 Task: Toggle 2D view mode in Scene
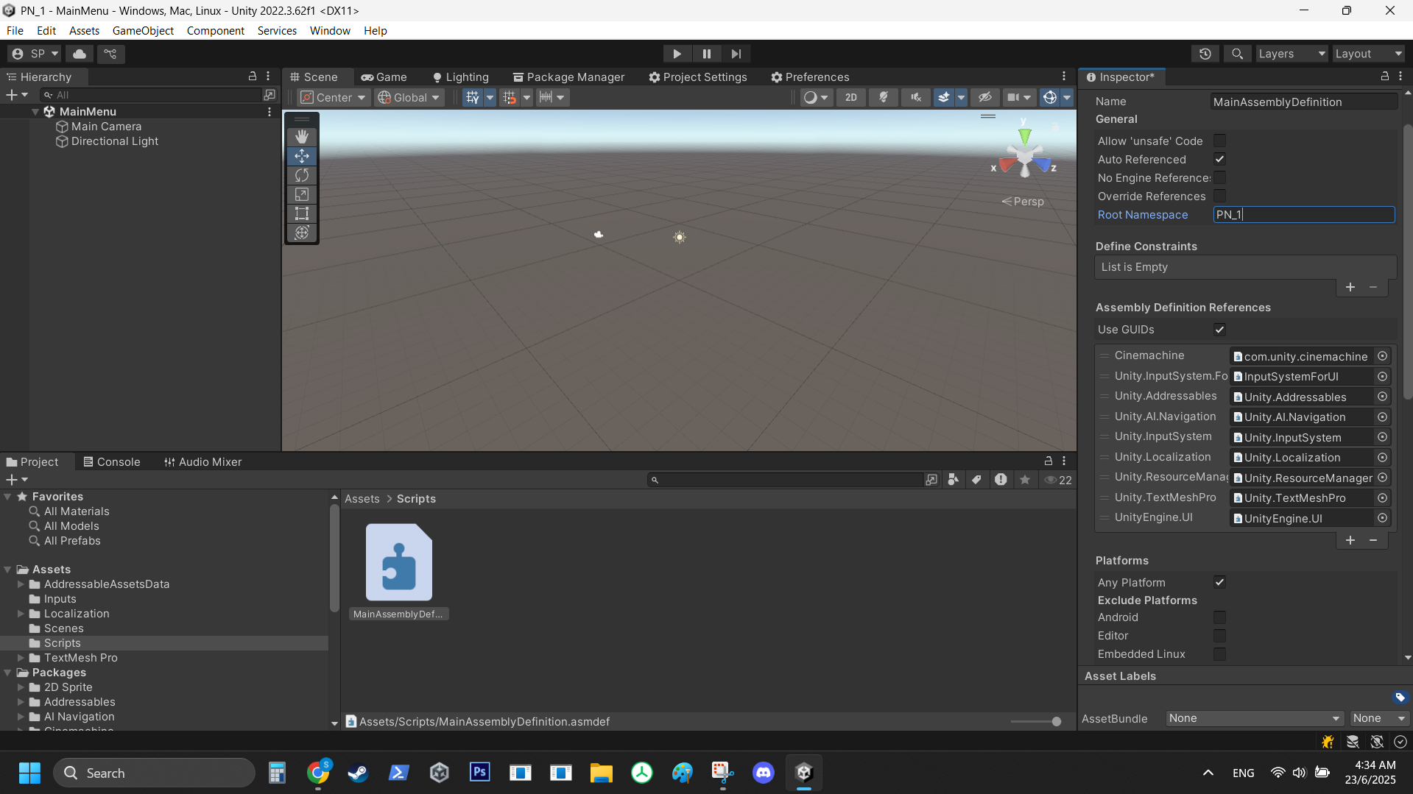(851, 97)
